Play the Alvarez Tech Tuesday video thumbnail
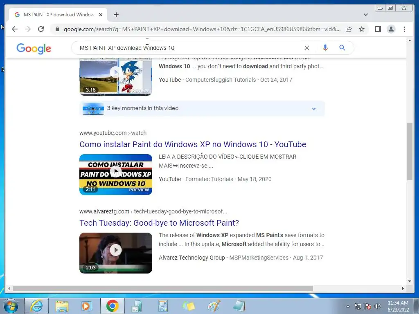 click(116, 253)
